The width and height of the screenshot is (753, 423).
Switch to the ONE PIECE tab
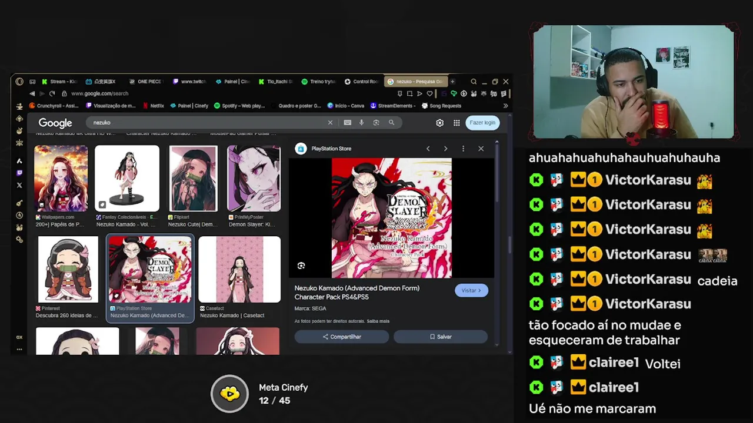(146, 82)
